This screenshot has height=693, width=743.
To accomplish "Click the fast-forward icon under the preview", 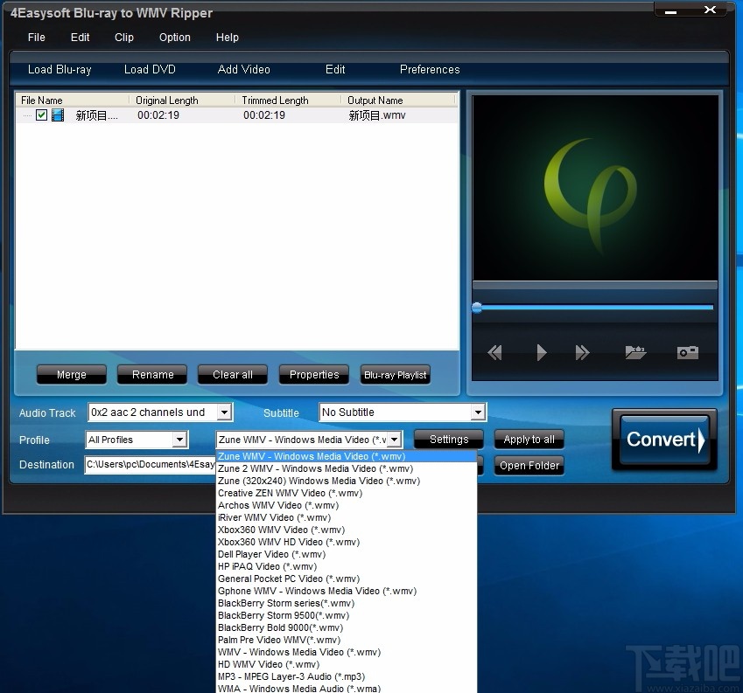I will tap(582, 352).
